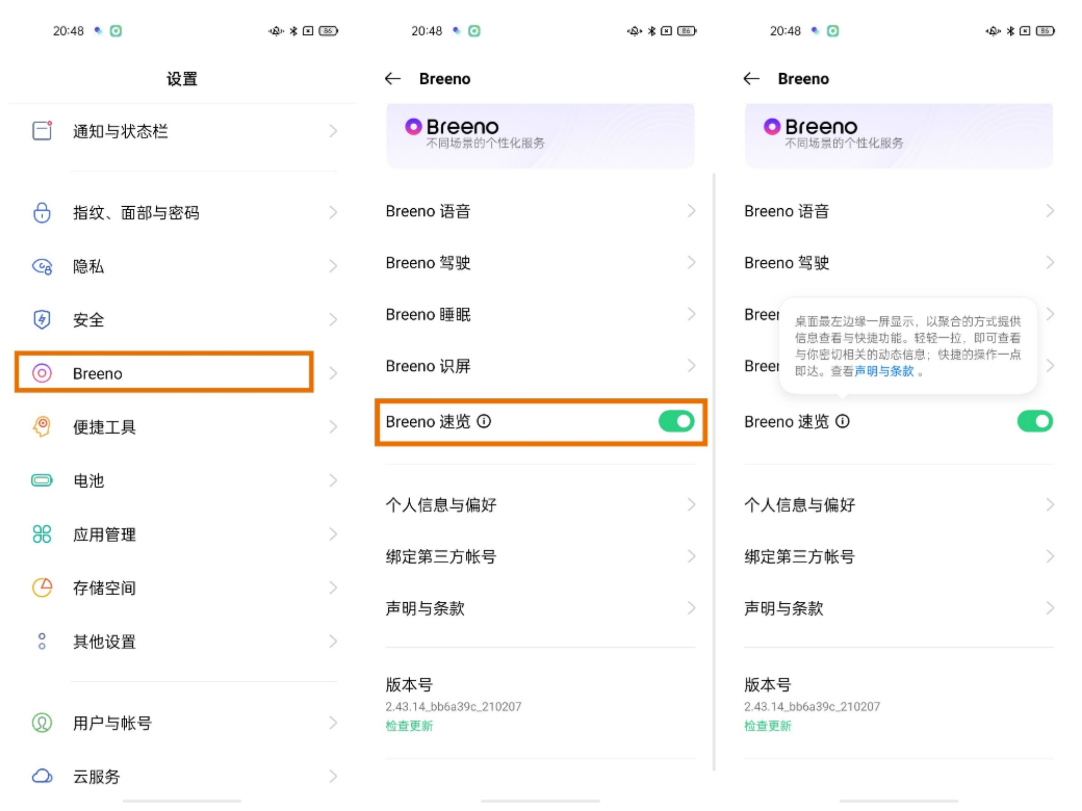This screenshot has width=1082, height=811.
Task: Tap the Breeno banner card on middle screen
Action: pyautogui.click(x=540, y=135)
